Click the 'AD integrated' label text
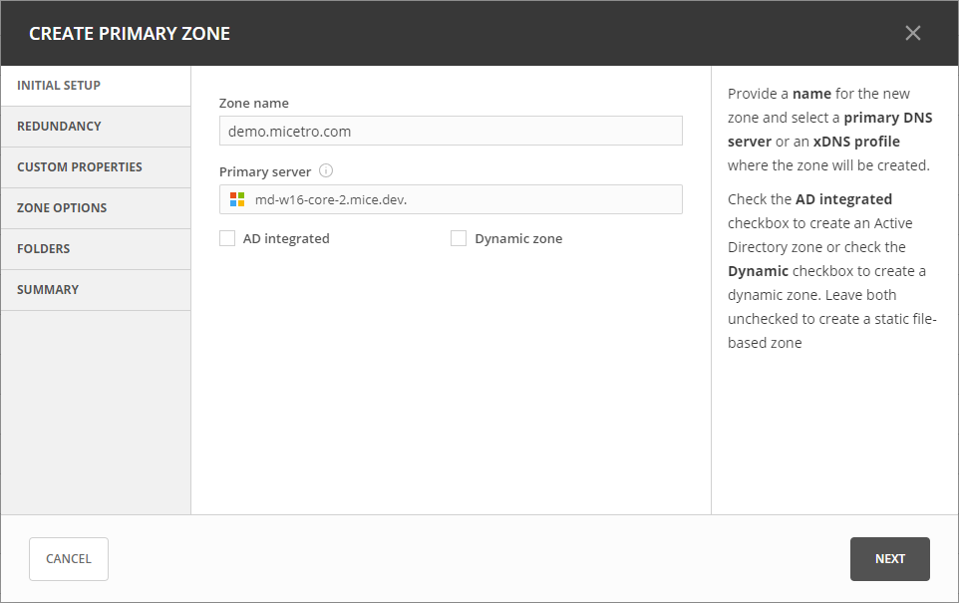959x603 pixels. 286,238
